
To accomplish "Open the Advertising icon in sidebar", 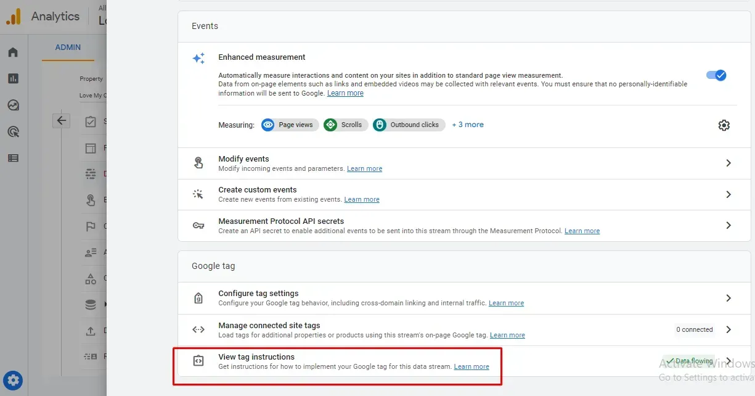I will pyautogui.click(x=13, y=131).
